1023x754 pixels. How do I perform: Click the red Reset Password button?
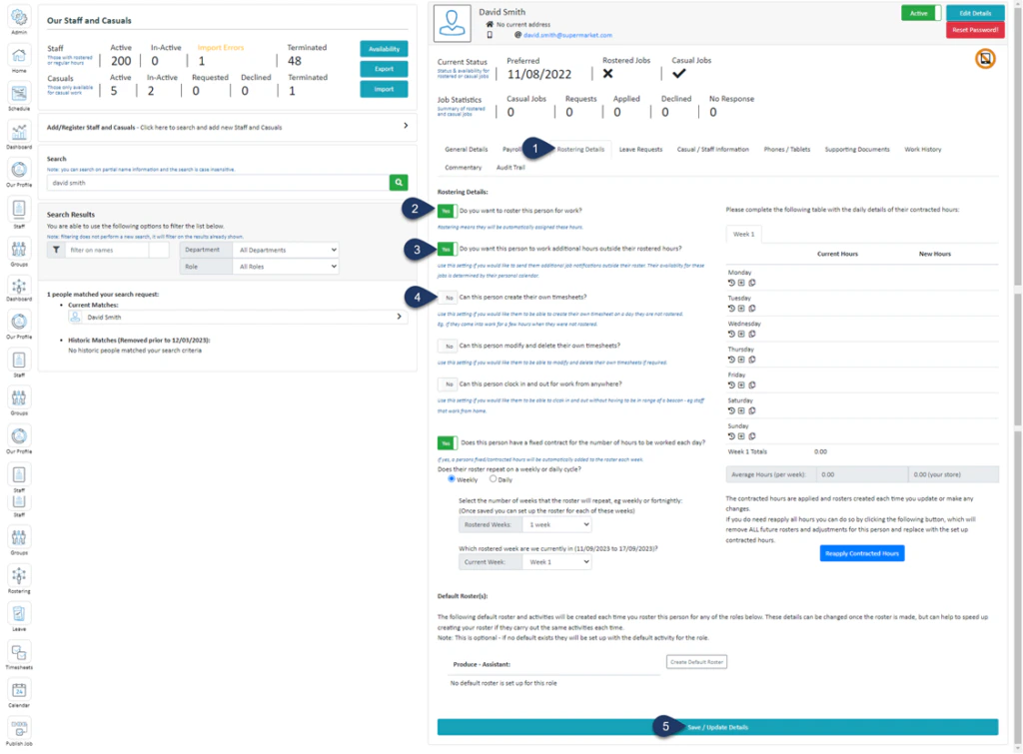975,30
